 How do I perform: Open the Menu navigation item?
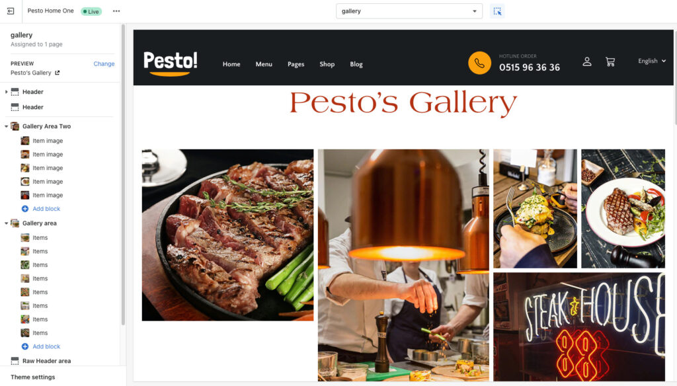point(264,64)
